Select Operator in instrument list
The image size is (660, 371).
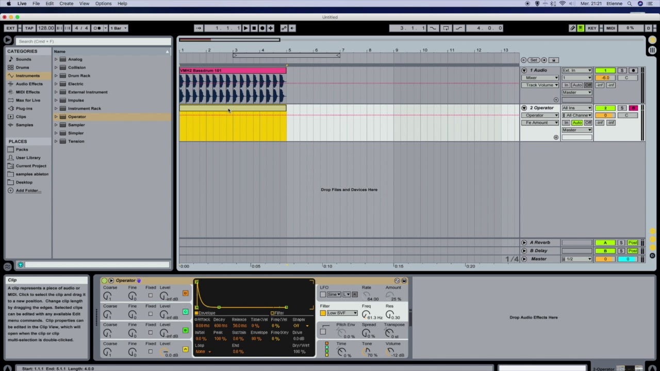tap(77, 117)
